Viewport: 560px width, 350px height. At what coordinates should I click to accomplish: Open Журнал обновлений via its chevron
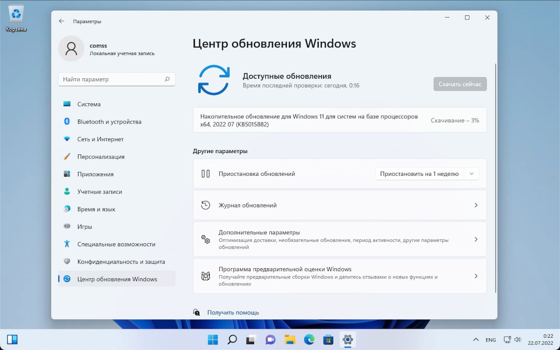point(476,205)
